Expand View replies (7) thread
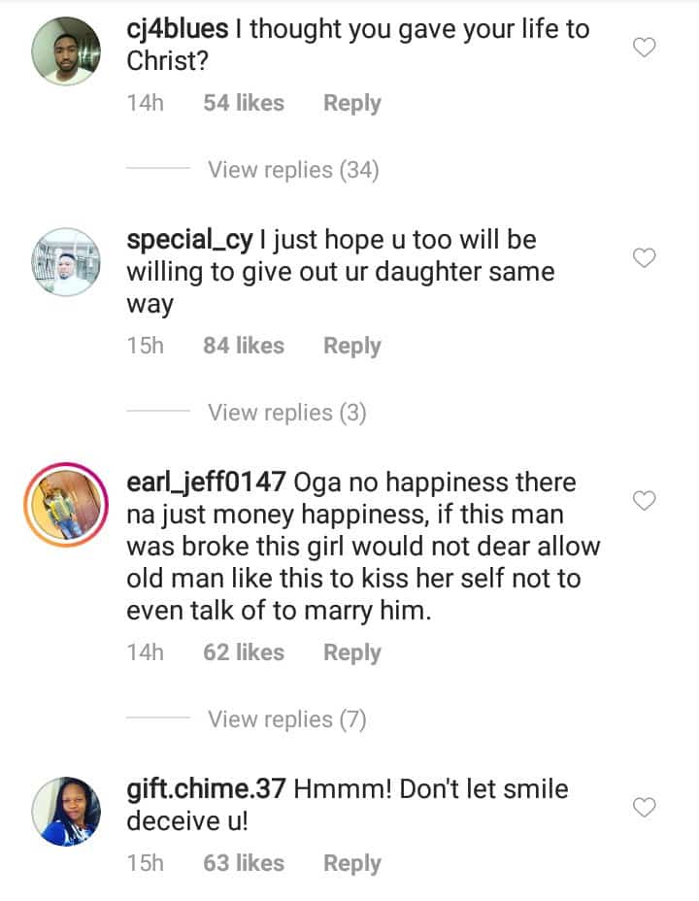699x901 pixels. pos(286,719)
